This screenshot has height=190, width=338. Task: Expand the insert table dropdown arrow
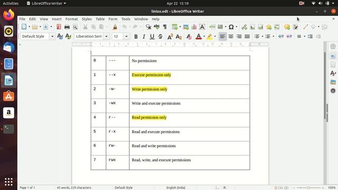[180, 27]
